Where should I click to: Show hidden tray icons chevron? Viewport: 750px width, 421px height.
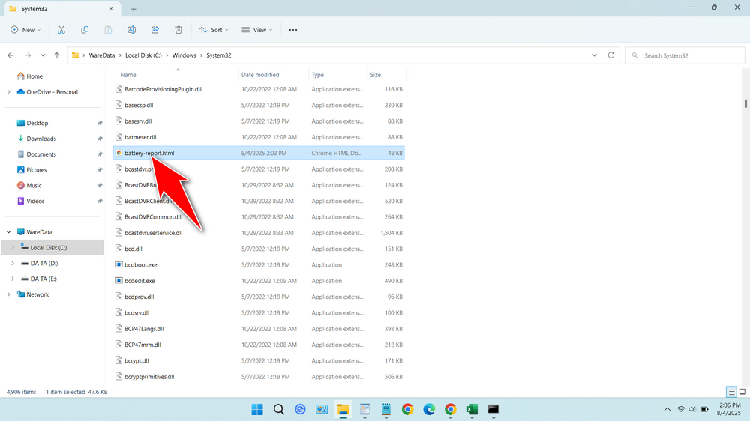point(667,409)
